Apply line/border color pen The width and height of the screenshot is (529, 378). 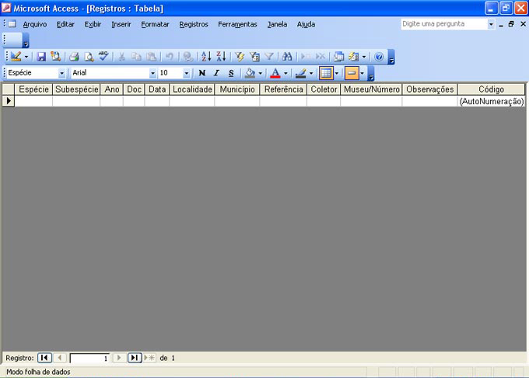pyautogui.click(x=300, y=73)
